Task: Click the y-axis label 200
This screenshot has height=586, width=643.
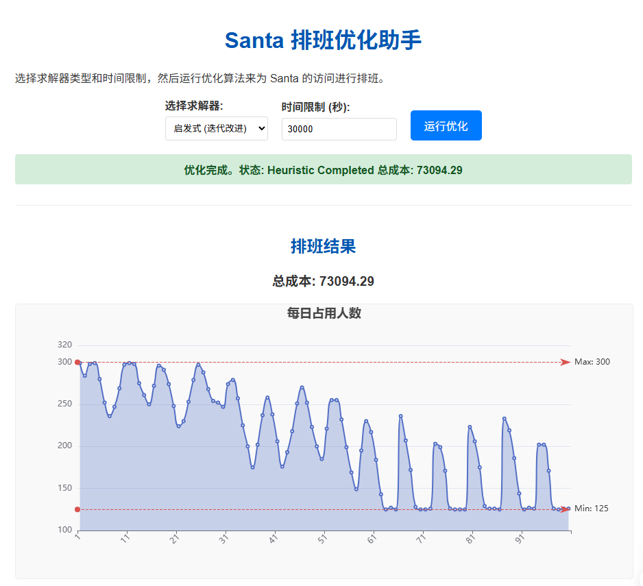Action: [65, 445]
